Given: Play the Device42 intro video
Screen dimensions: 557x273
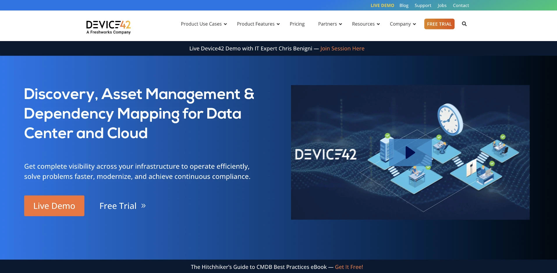Looking at the screenshot, I should point(410,152).
